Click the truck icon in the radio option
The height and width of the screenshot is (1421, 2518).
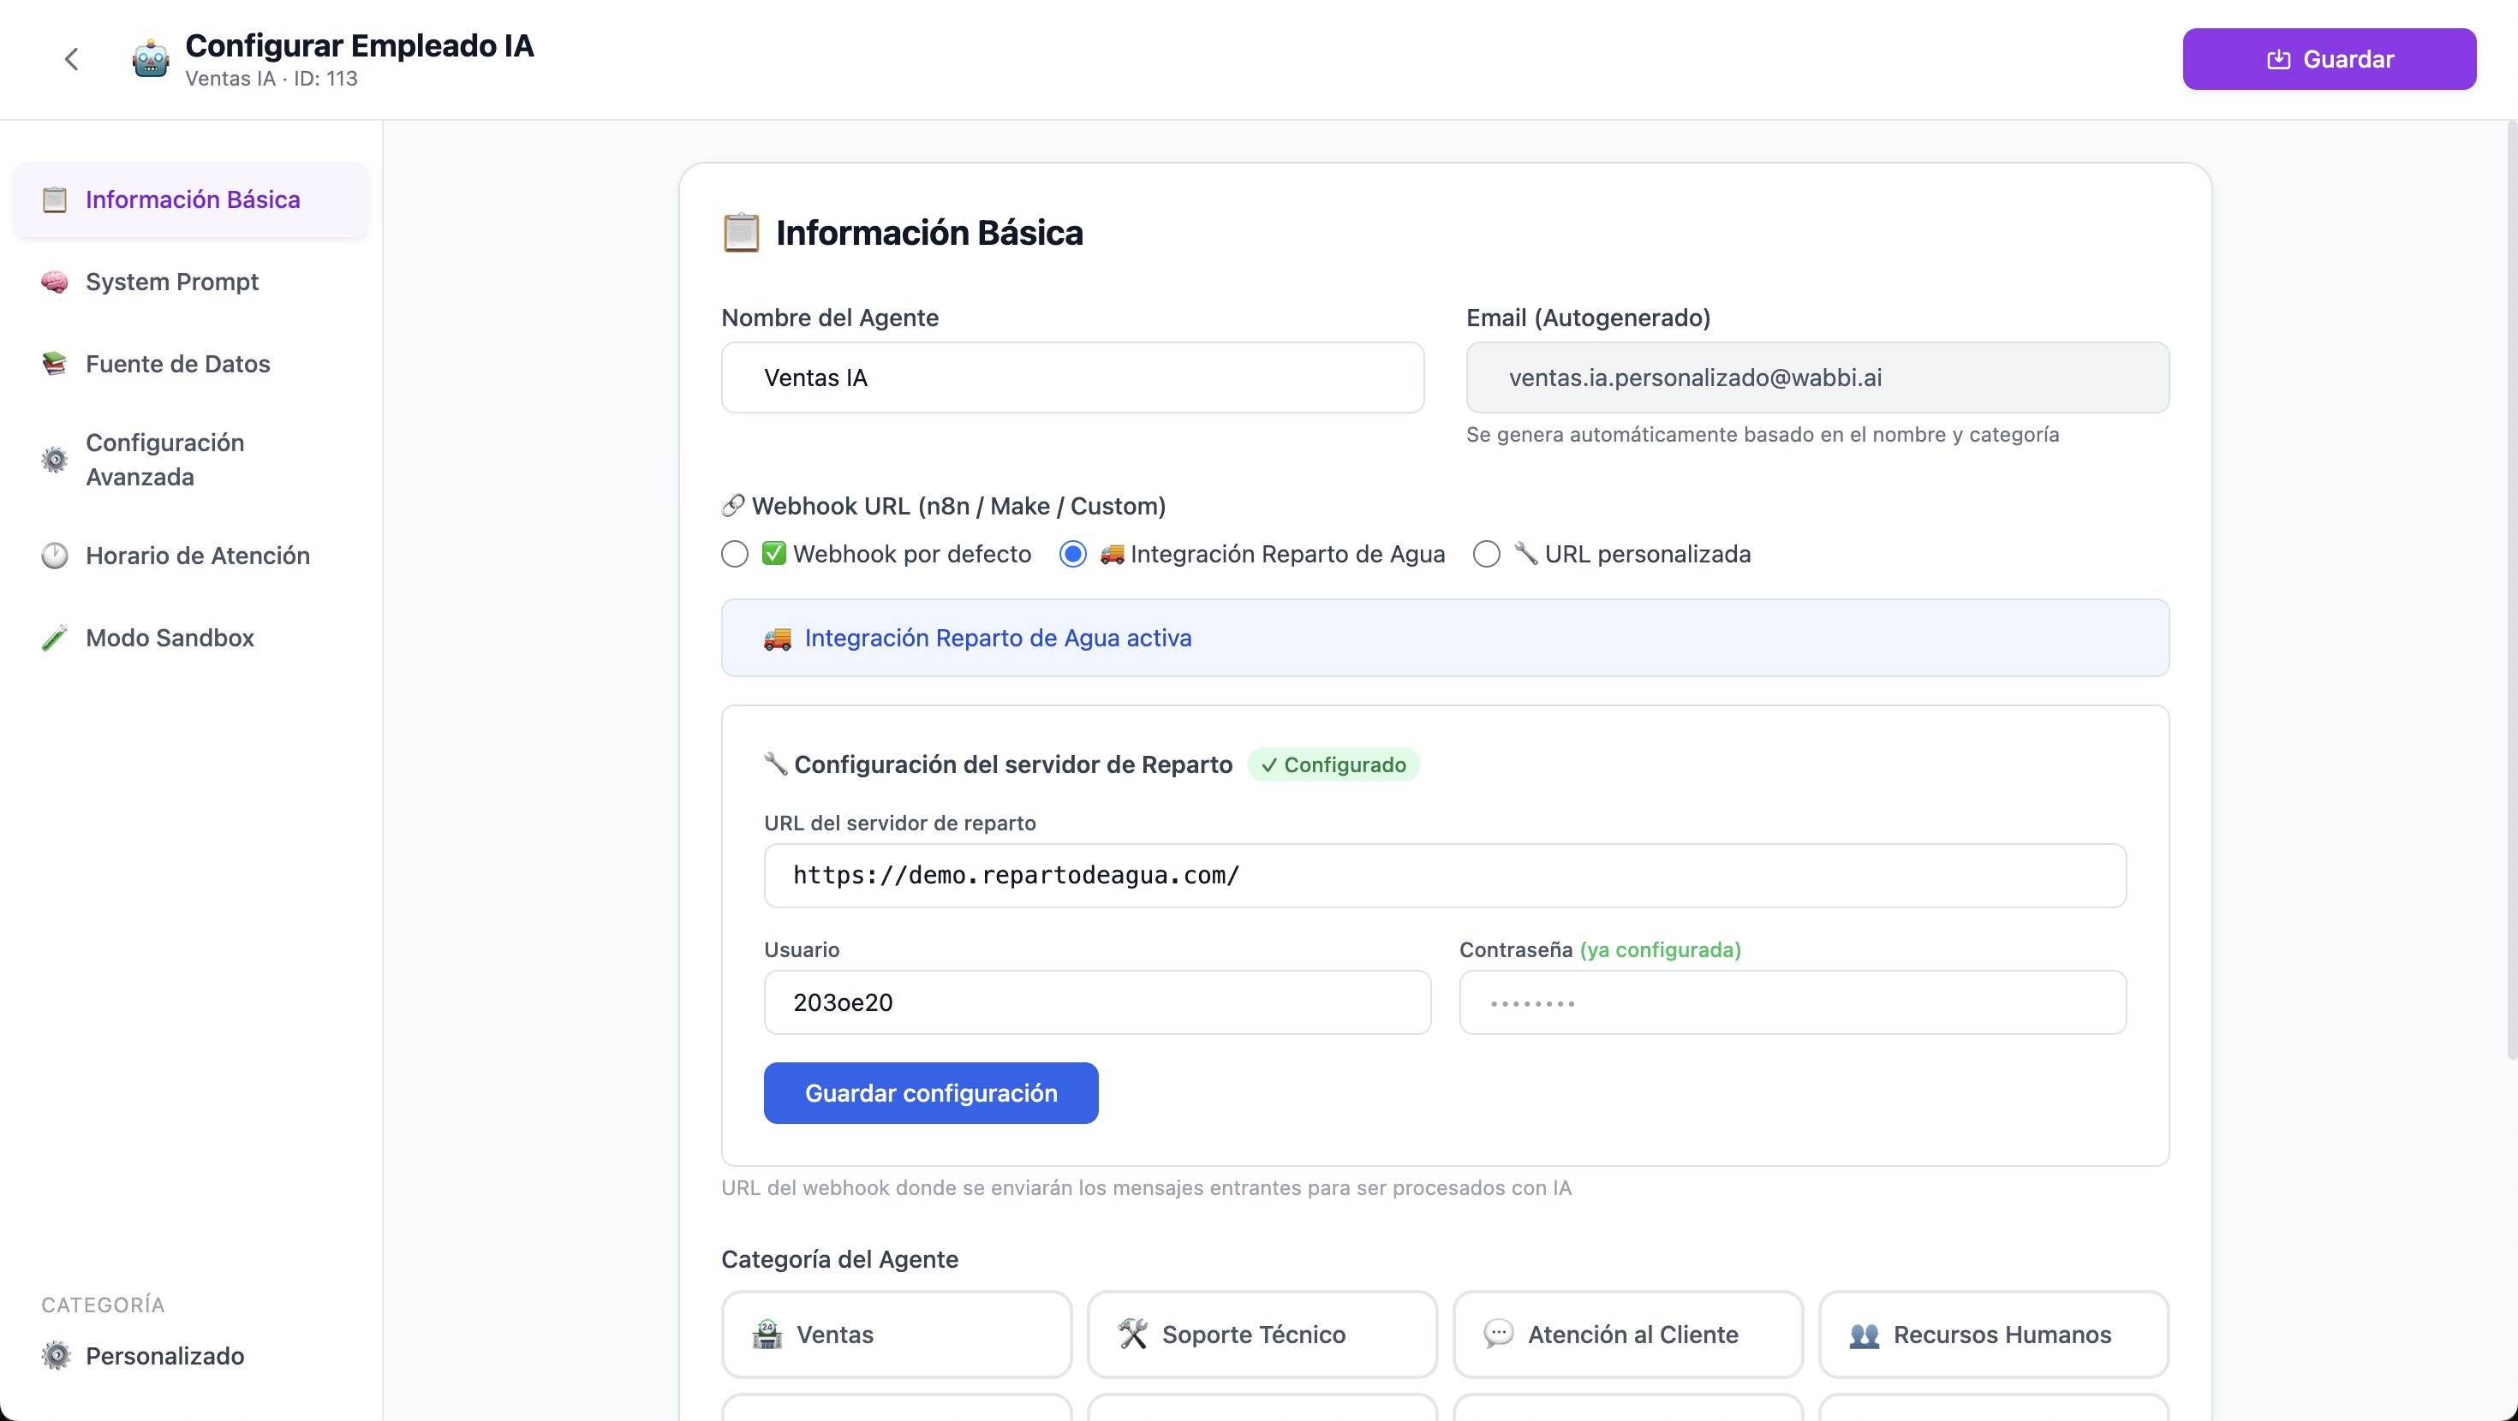coord(1113,554)
